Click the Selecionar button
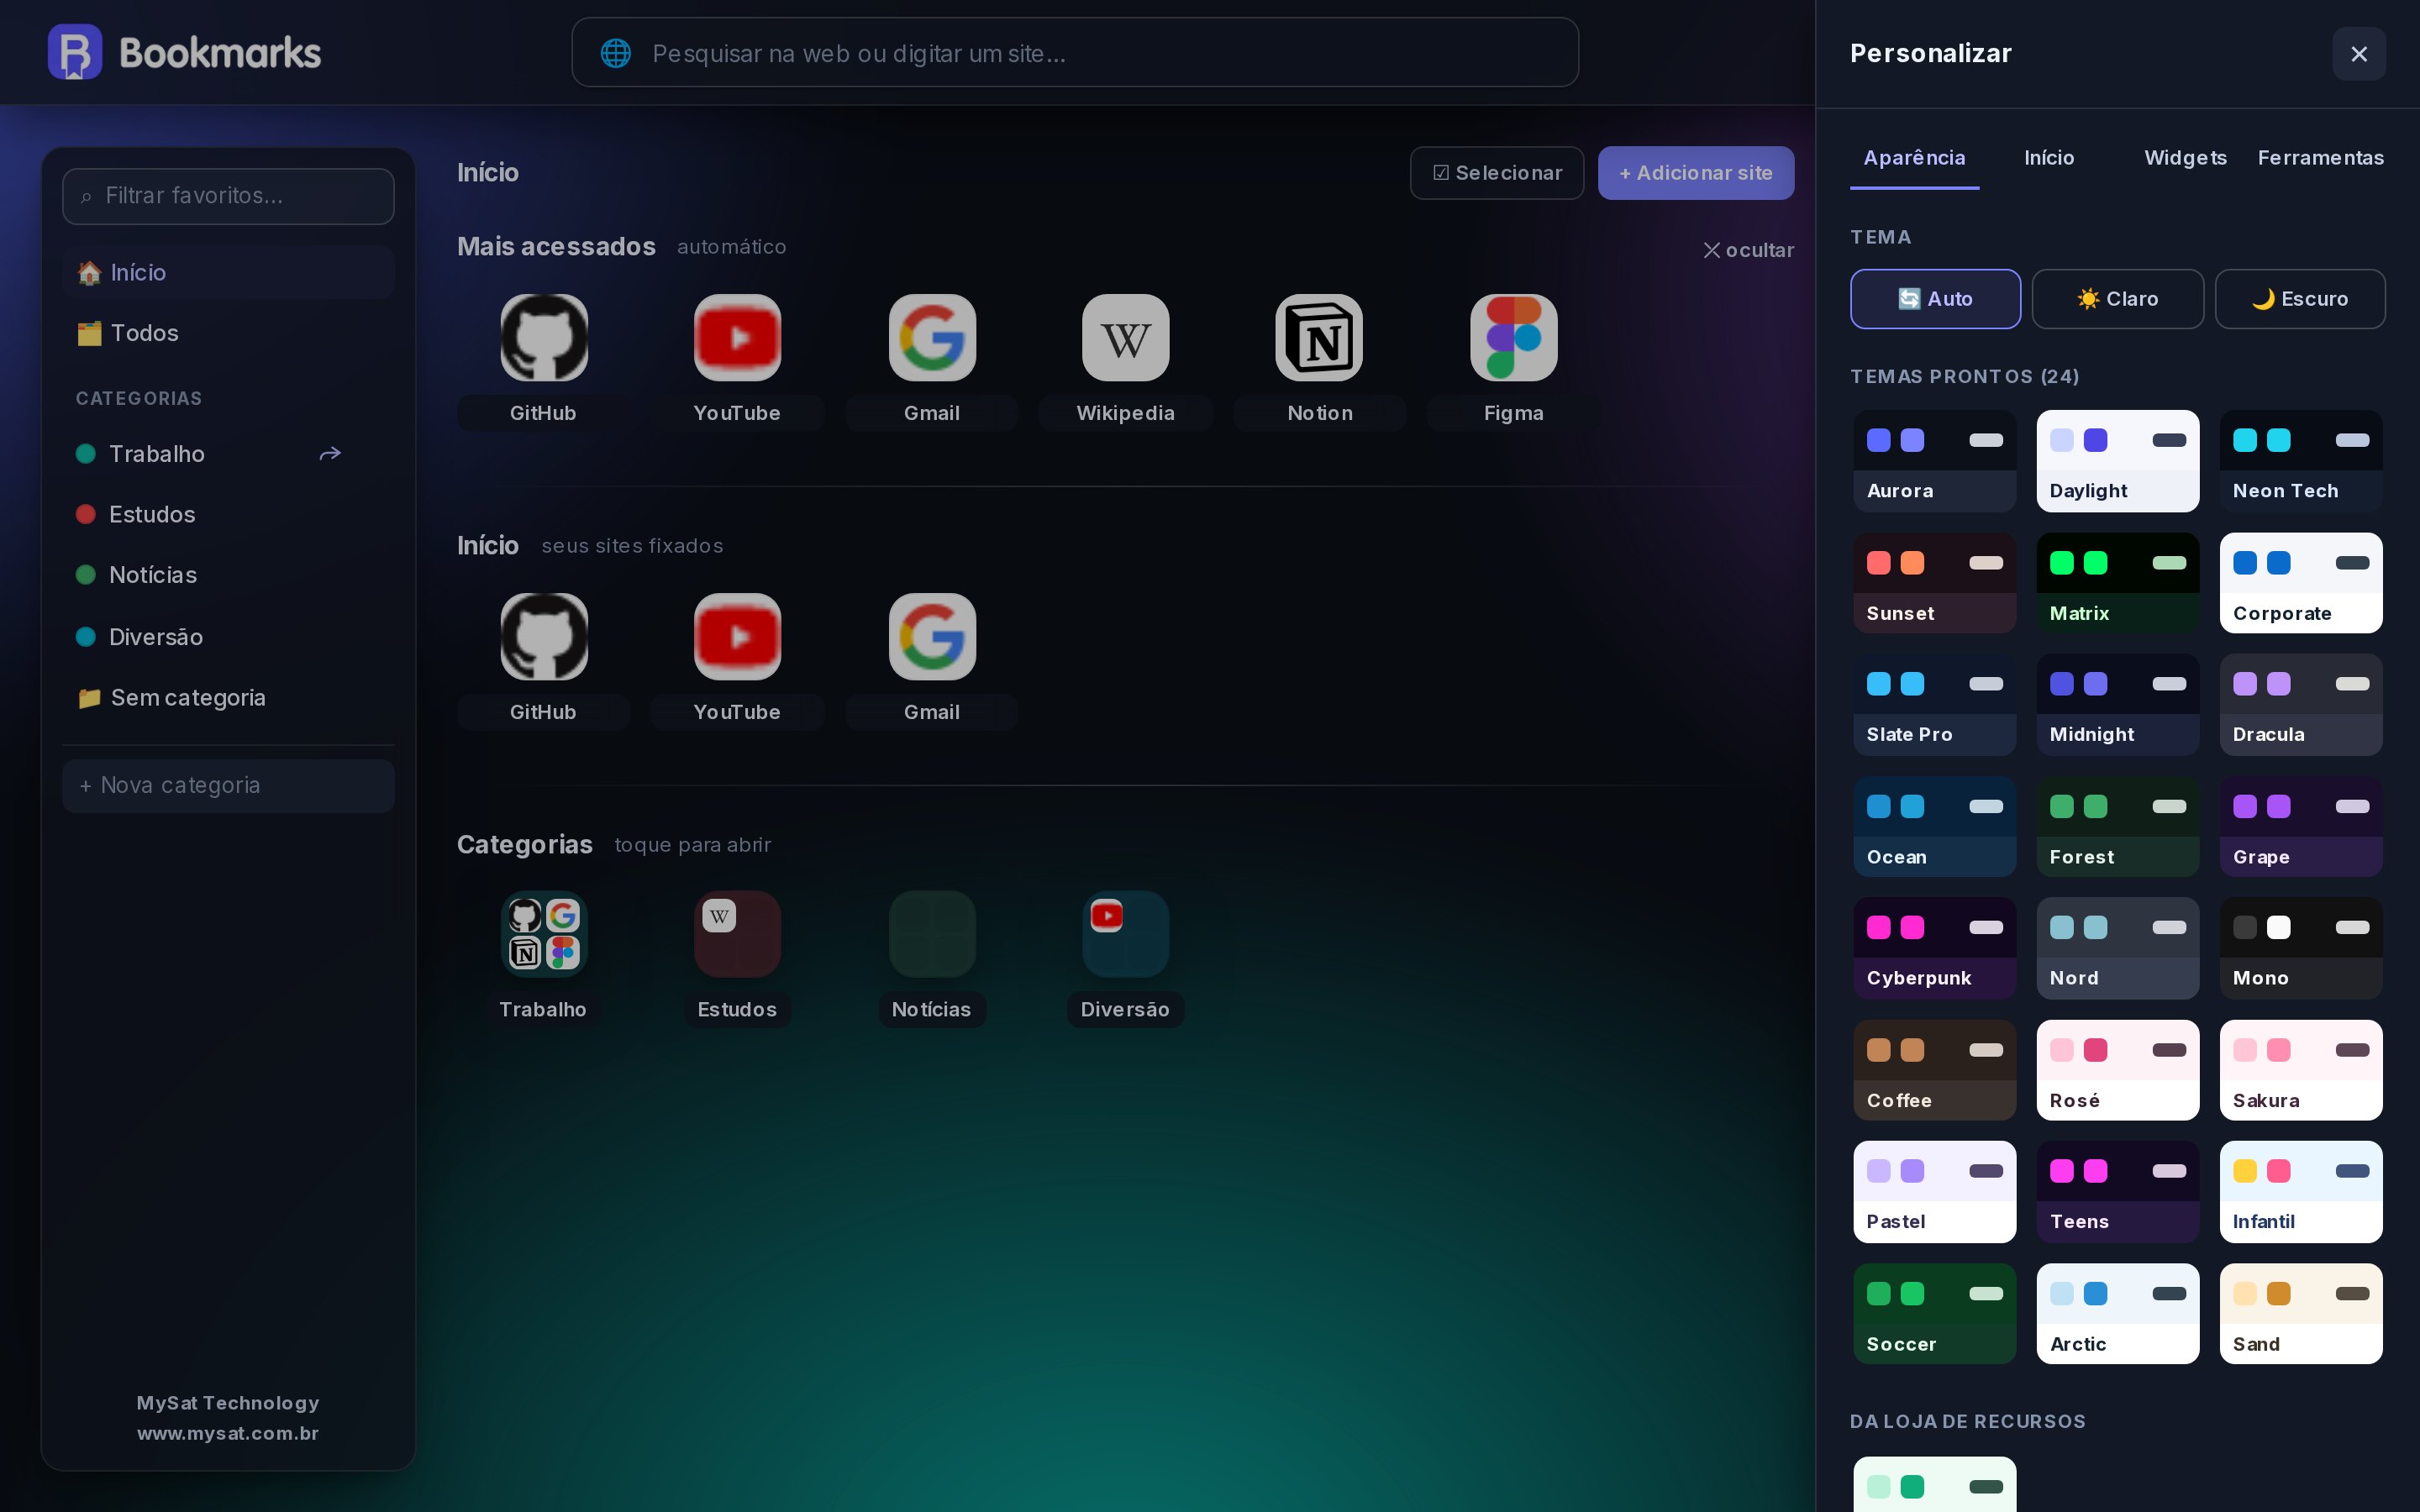This screenshot has width=2420, height=1512. (x=1497, y=173)
